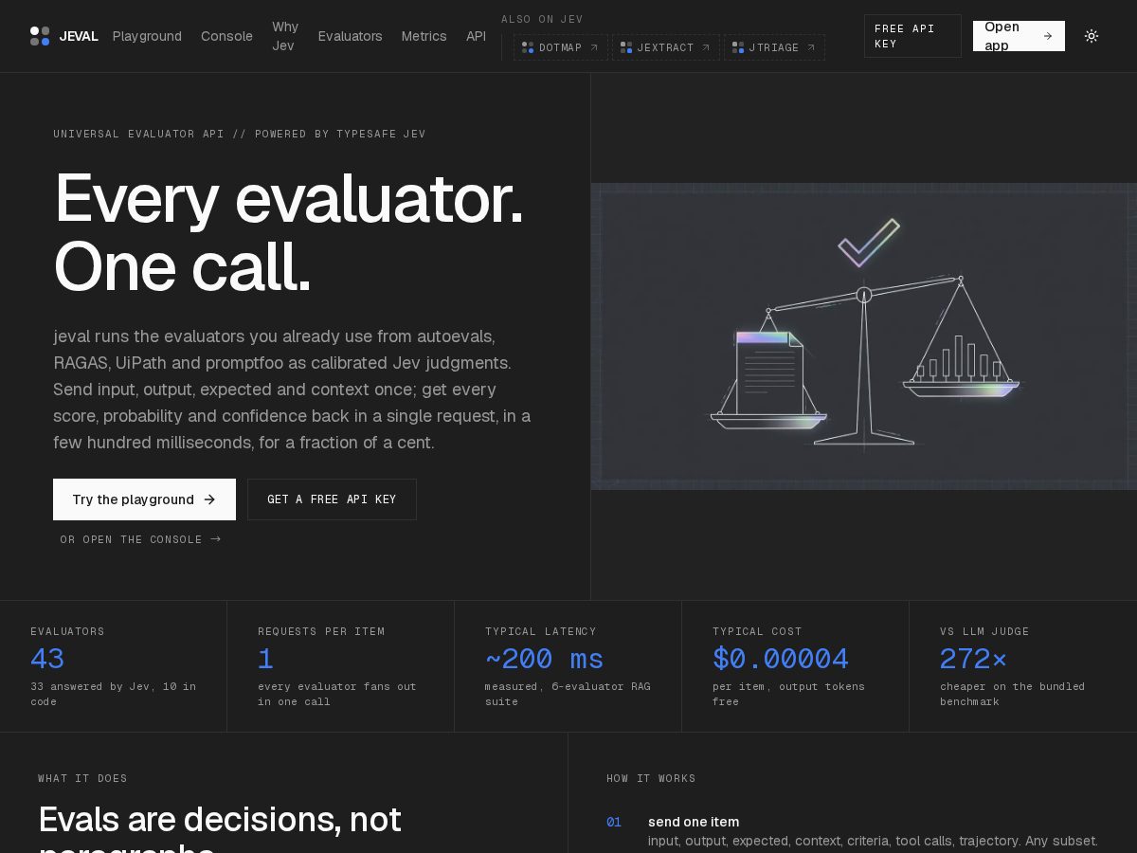Open the JTRIAGE product link
Viewport: 1137px width, 853px height.
[774, 47]
